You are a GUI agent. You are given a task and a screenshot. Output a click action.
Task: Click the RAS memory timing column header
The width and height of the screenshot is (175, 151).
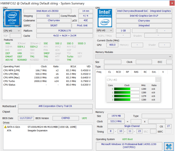(x=136, y=72)
